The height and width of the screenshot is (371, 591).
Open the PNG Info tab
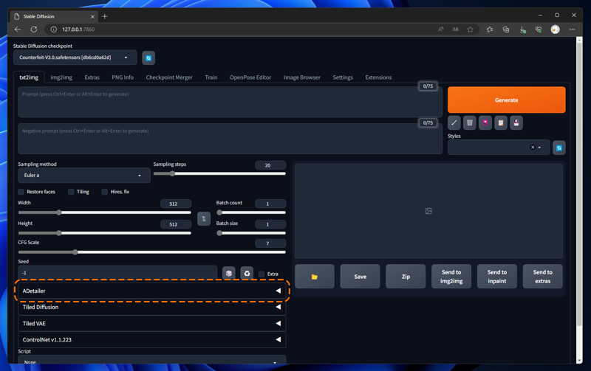click(x=123, y=77)
